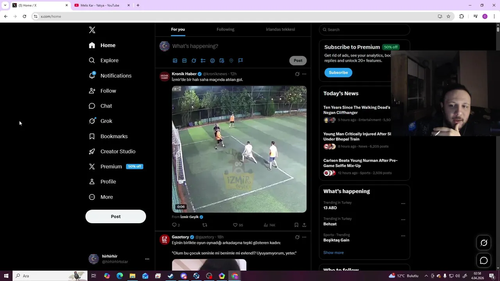Open options for Behzat trend
Image resolution: width=500 pixels, height=281 pixels.
coord(403,220)
